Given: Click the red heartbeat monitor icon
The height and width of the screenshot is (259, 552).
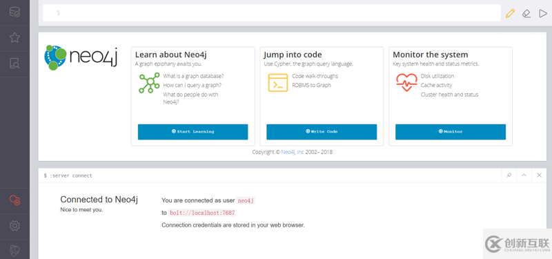Looking at the screenshot, I should click(x=407, y=82).
